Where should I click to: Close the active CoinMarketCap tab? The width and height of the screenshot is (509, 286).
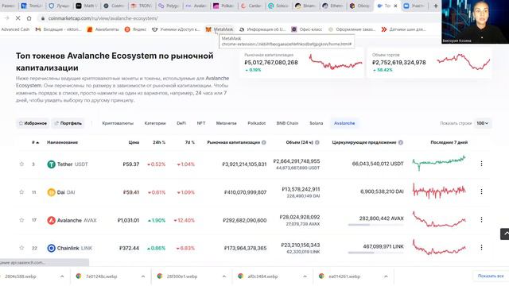[x=395, y=6]
